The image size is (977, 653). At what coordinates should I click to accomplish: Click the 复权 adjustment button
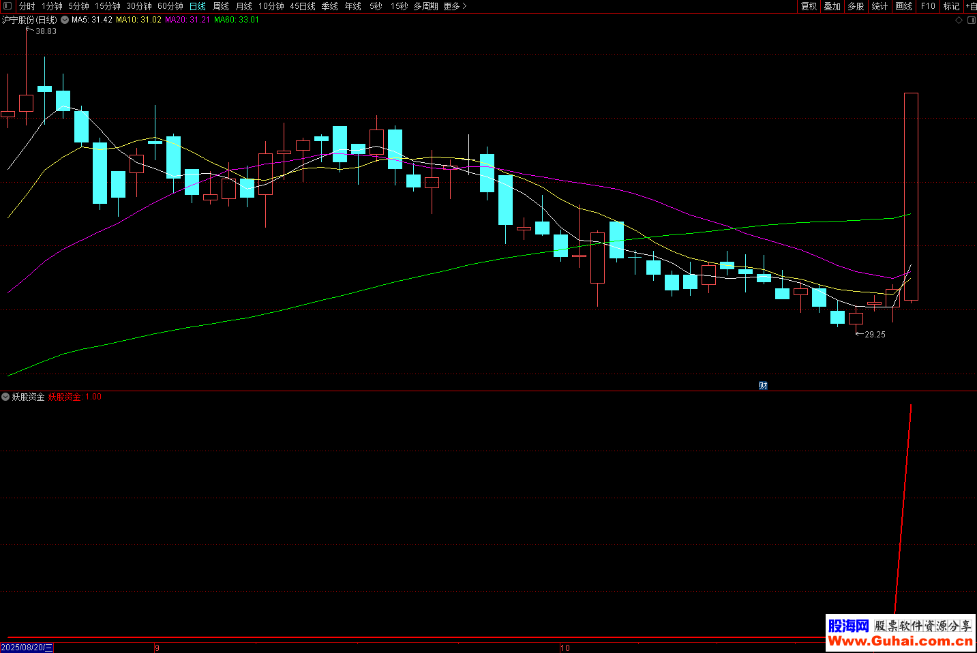click(x=809, y=6)
